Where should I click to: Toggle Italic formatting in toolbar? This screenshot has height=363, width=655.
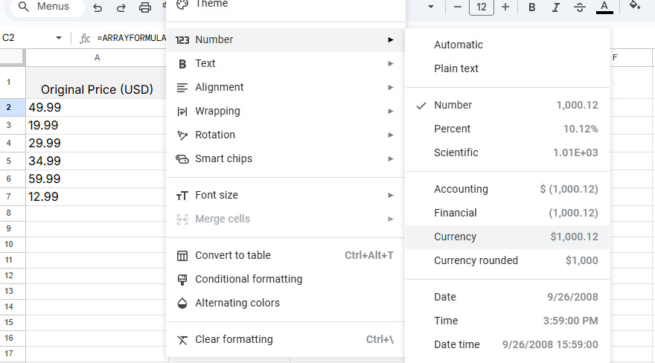(x=556, y=7)
